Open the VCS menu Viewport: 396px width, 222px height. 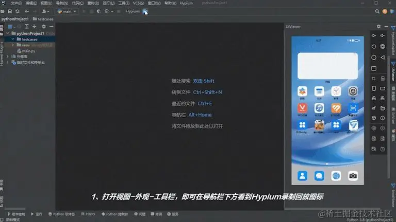(138, 3)
